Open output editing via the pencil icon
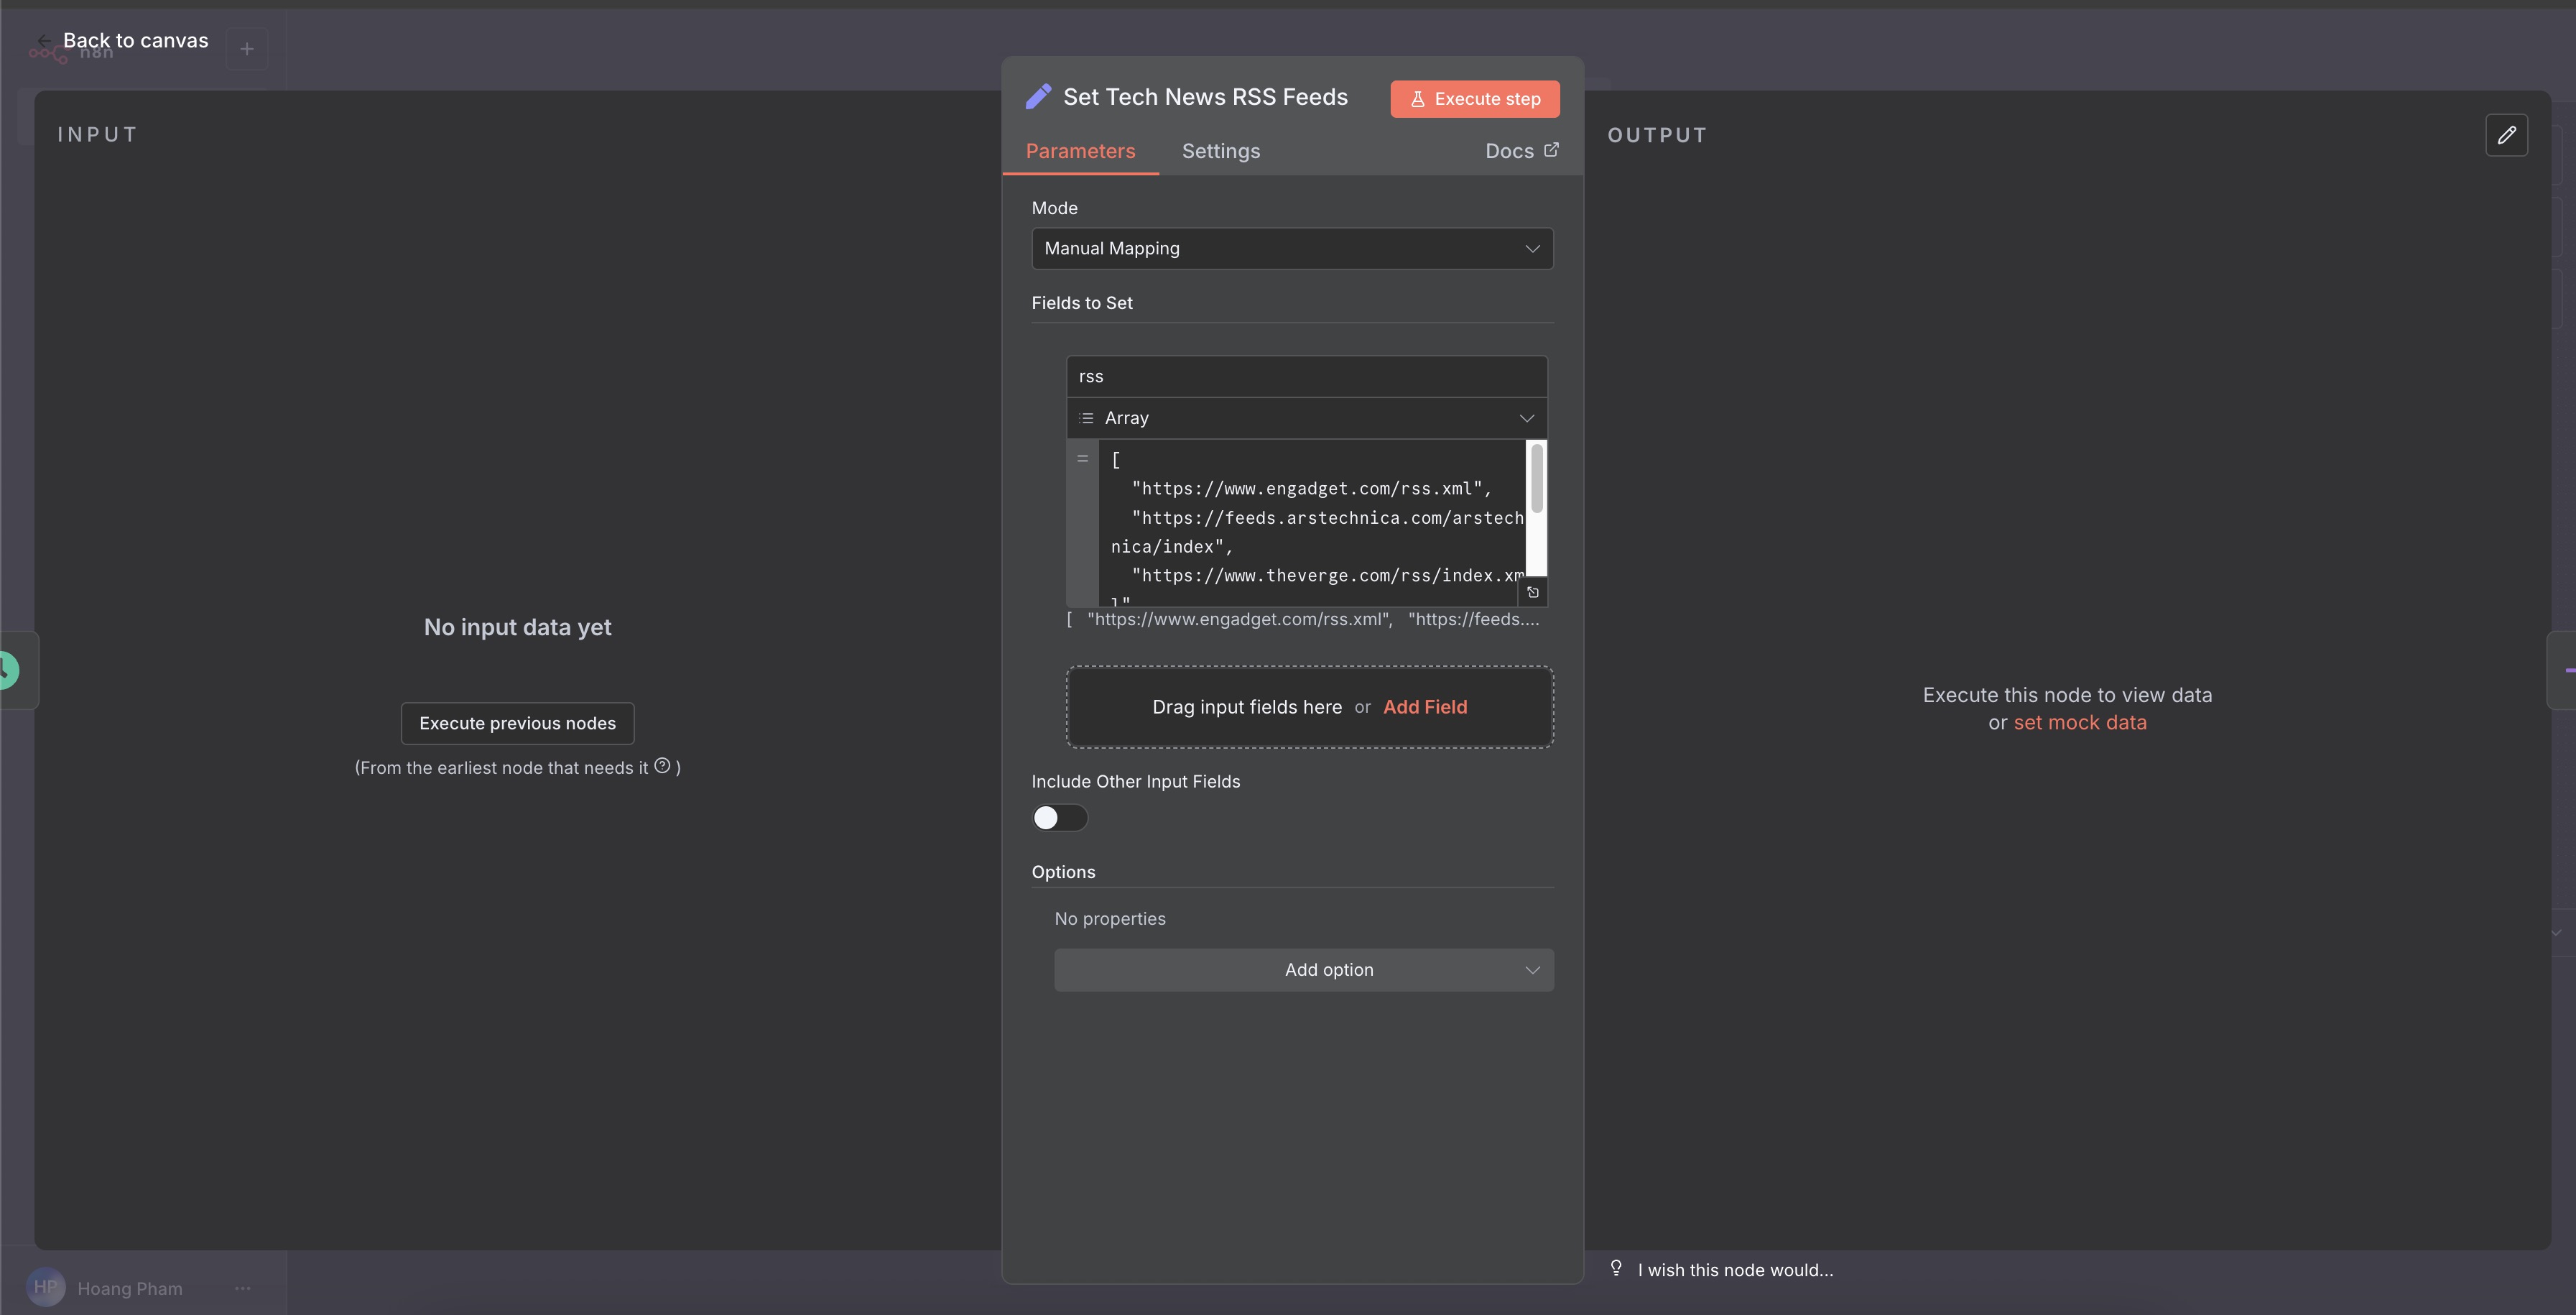The image size is (2576, 1315). 2508,135
